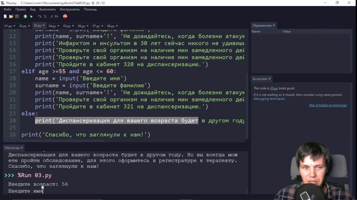The width and height of the screenshot is (357, 200).
Task: Open the Вид menu
Action: click(x=32, y=9)
